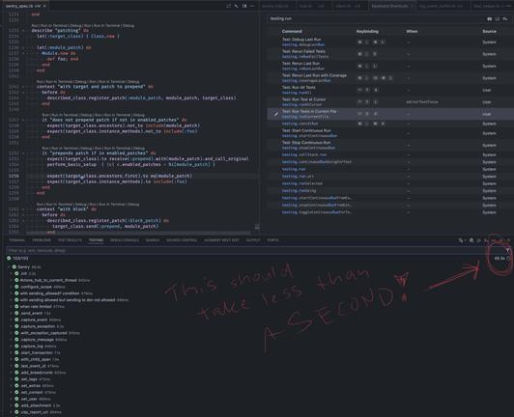Viewport: 514px width, 417px height.
Task: Click the When column header
Action: click(412, 32)
